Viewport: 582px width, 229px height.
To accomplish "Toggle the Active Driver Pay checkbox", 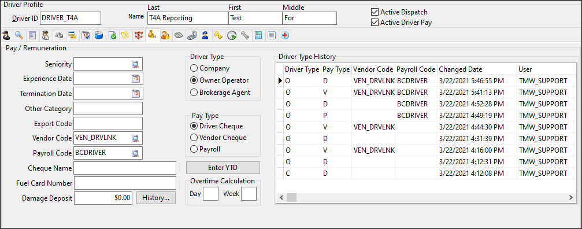I will click(375, 23).
